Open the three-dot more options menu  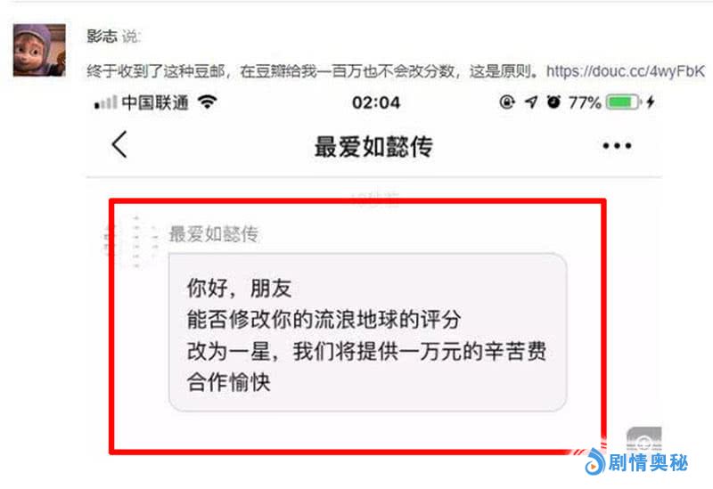pos(617,146)
